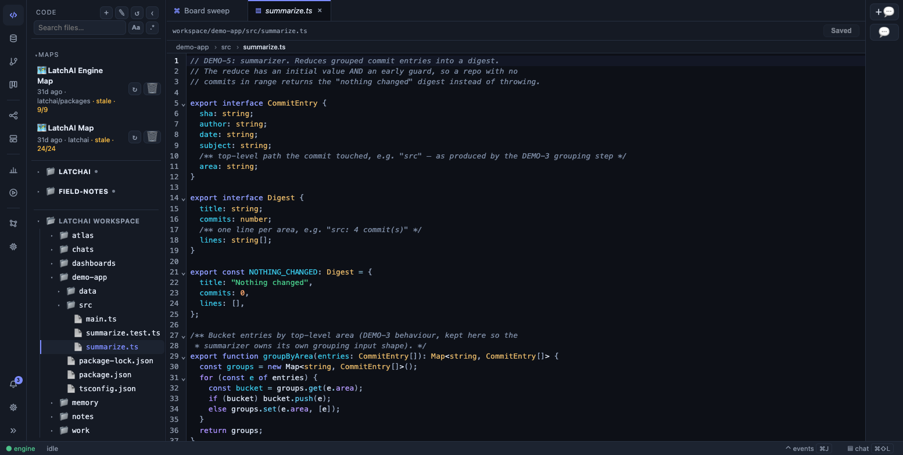
Task: Open the chat panel from status bar
Action: [x=870, y=449]
